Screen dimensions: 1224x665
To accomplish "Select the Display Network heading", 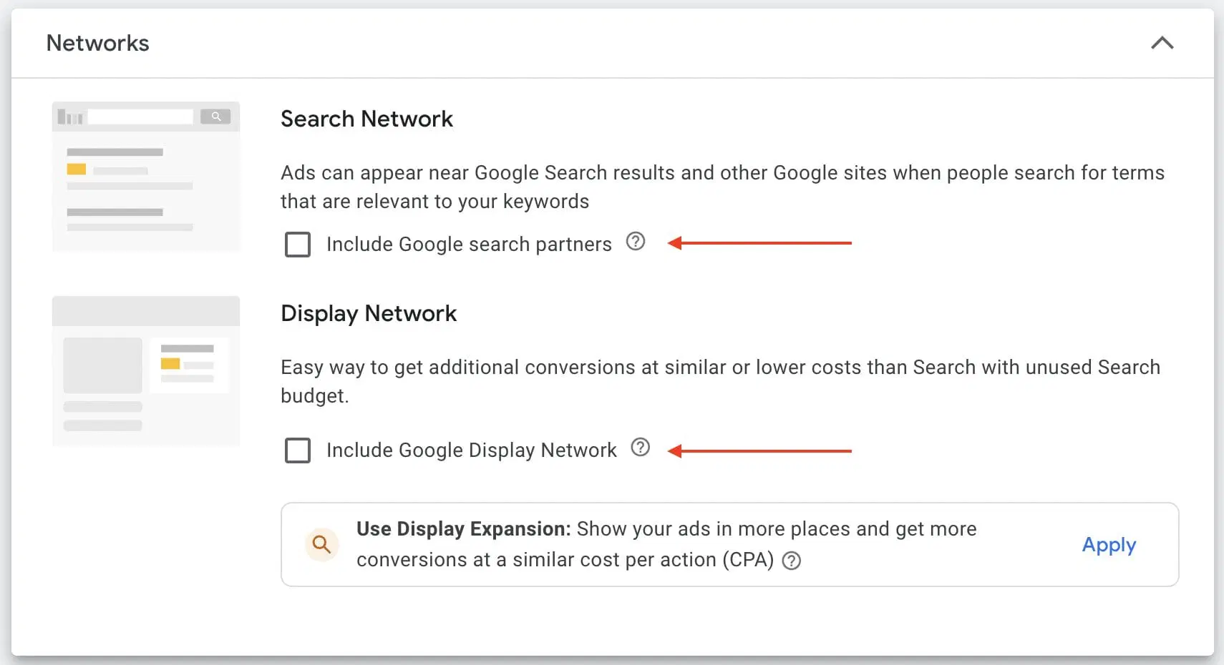I will click(x=369, y=312).
